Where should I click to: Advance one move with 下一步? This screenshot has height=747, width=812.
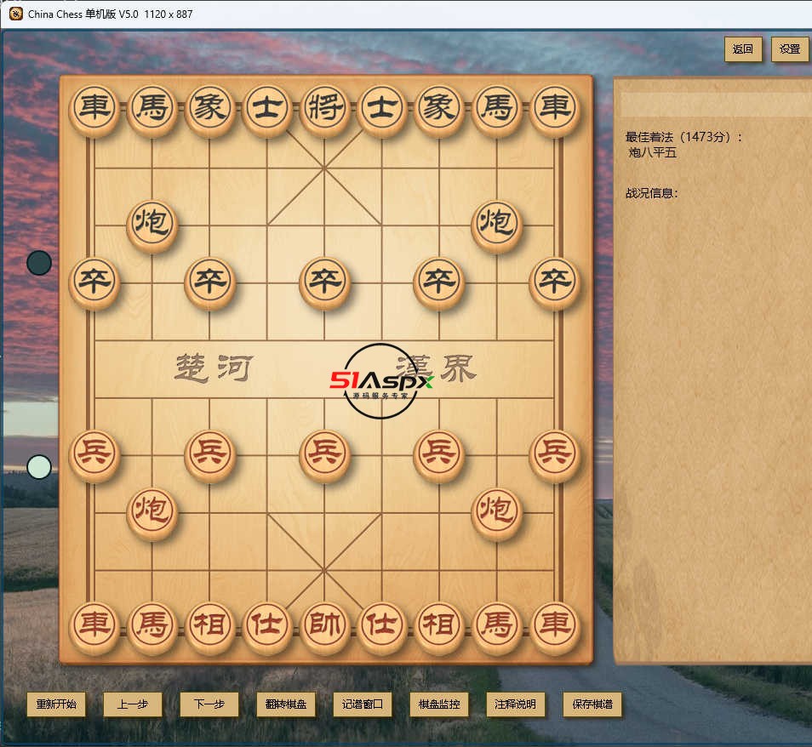209,704
